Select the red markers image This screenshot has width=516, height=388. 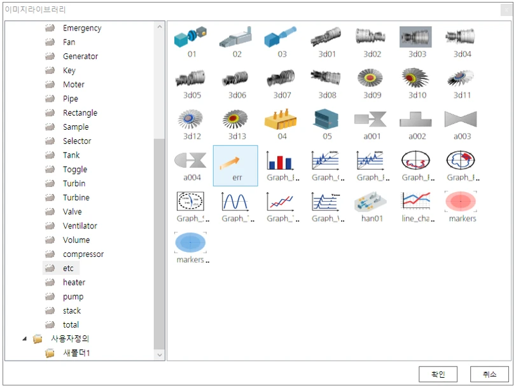coord(461,202)
